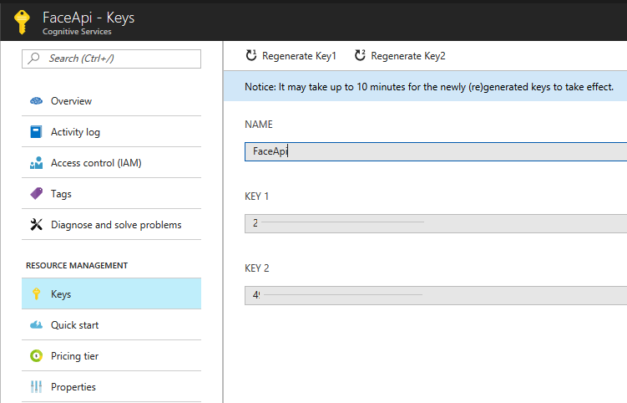Click the KEY 1 label
Viewport: 627px width, 403px height.
pos(256,196)
